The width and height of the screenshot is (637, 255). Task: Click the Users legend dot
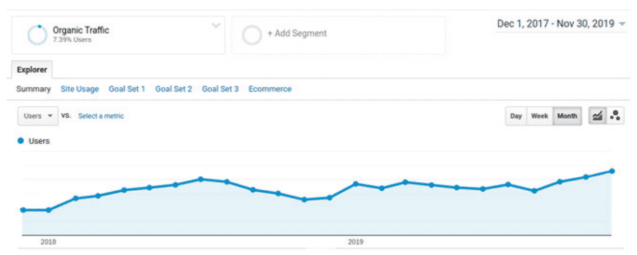pyautogui.click(x=21, y=141)
